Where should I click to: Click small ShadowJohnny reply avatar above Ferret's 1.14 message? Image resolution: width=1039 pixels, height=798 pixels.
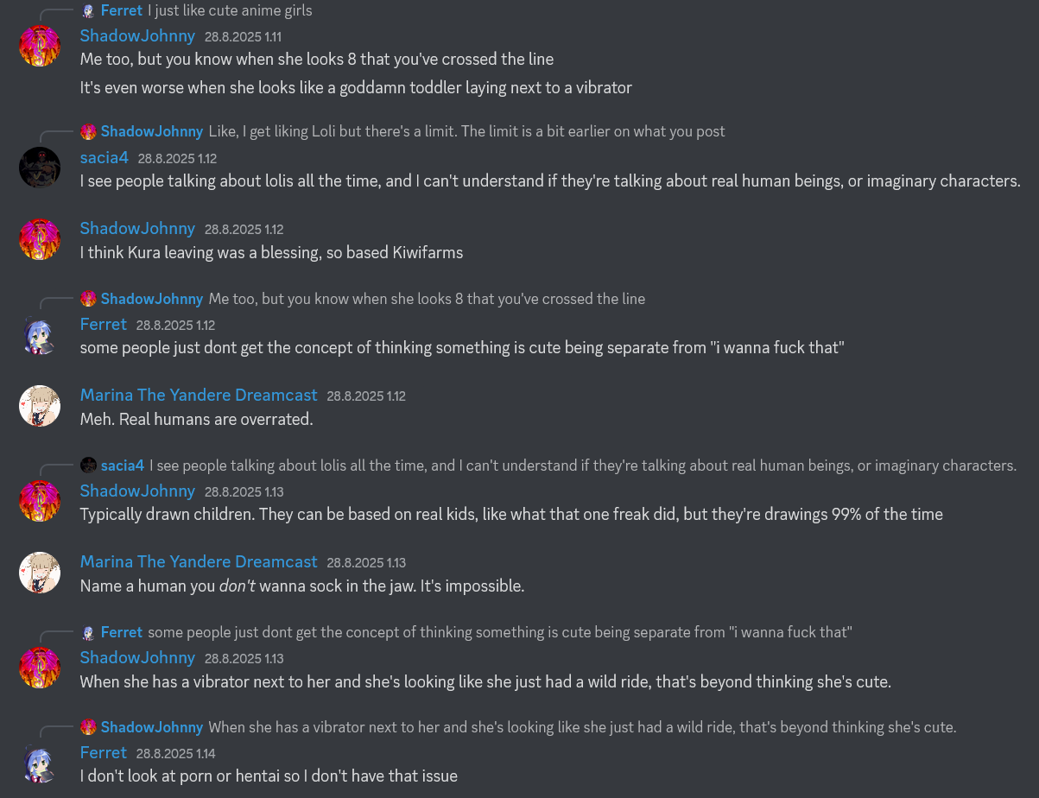click(x=88, y=727)
